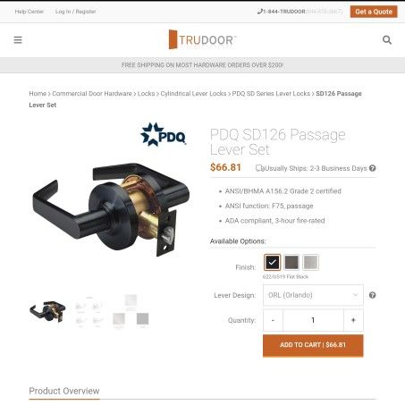Click the quantity input field
Viewport: 405px width, 405px height.
313,320
